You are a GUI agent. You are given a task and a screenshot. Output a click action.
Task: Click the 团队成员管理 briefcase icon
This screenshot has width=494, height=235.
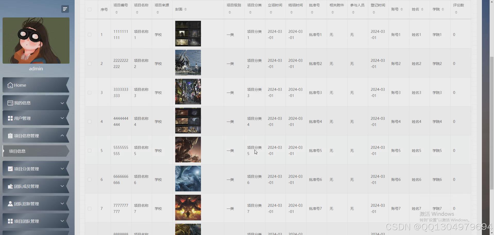click(x=10, y=186)
